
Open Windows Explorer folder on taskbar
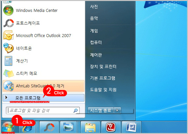[90, 127]
